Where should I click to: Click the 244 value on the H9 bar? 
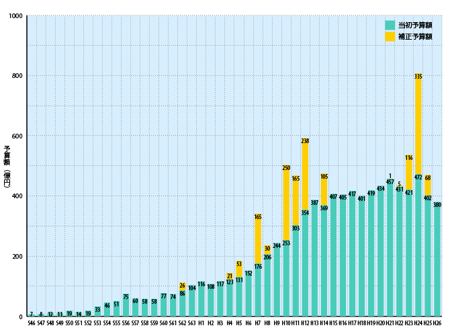coord(277,245)
